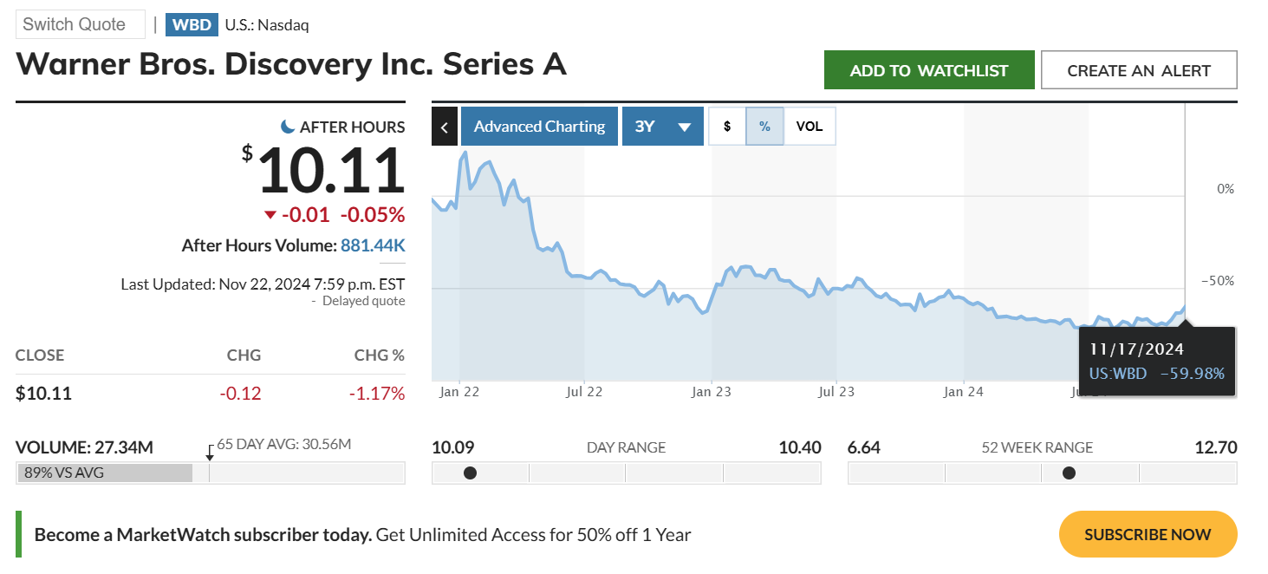Click the WBD ticker badge
Image resolution: width=1268 pixels, height=574 pixels.
coord(192,24)
